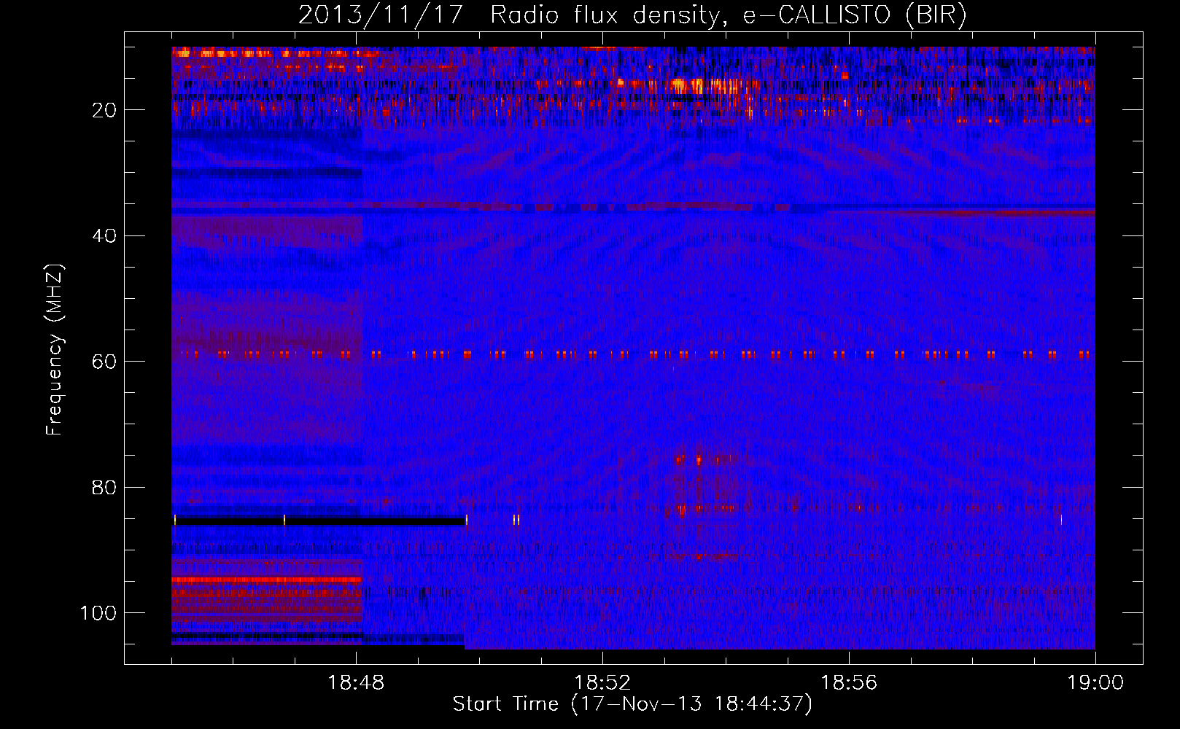1180x729 pixels.
Task: Click the 60 MHz frequency tick label
Action: pyautogui.click(x=105, y=362)
